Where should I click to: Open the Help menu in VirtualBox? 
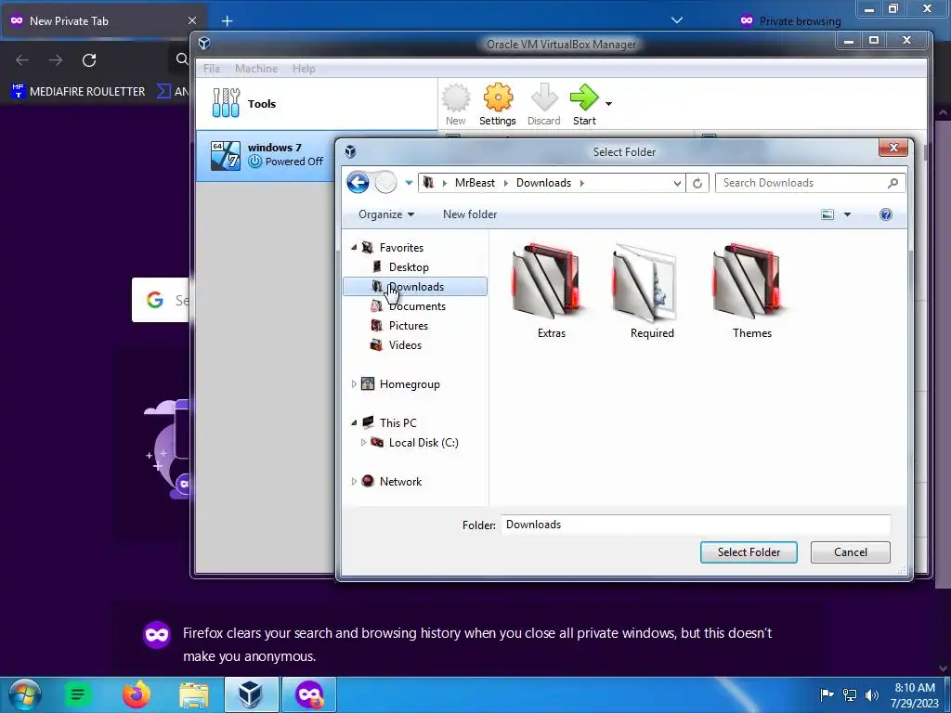click(304, 69)
